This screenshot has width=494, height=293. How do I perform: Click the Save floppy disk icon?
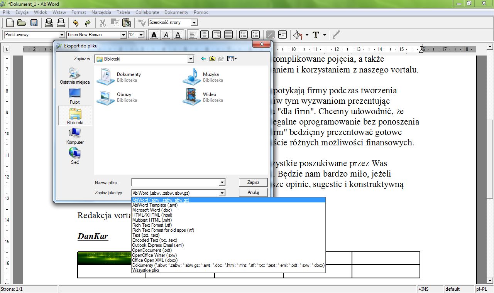point(34,22)
